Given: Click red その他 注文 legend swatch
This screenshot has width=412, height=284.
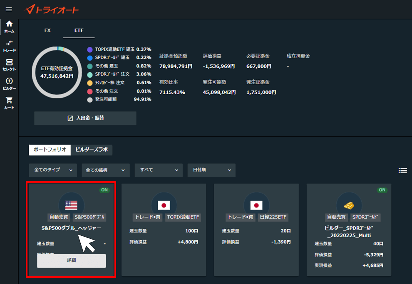Looking at the screenshot, I should pos(90,91).
